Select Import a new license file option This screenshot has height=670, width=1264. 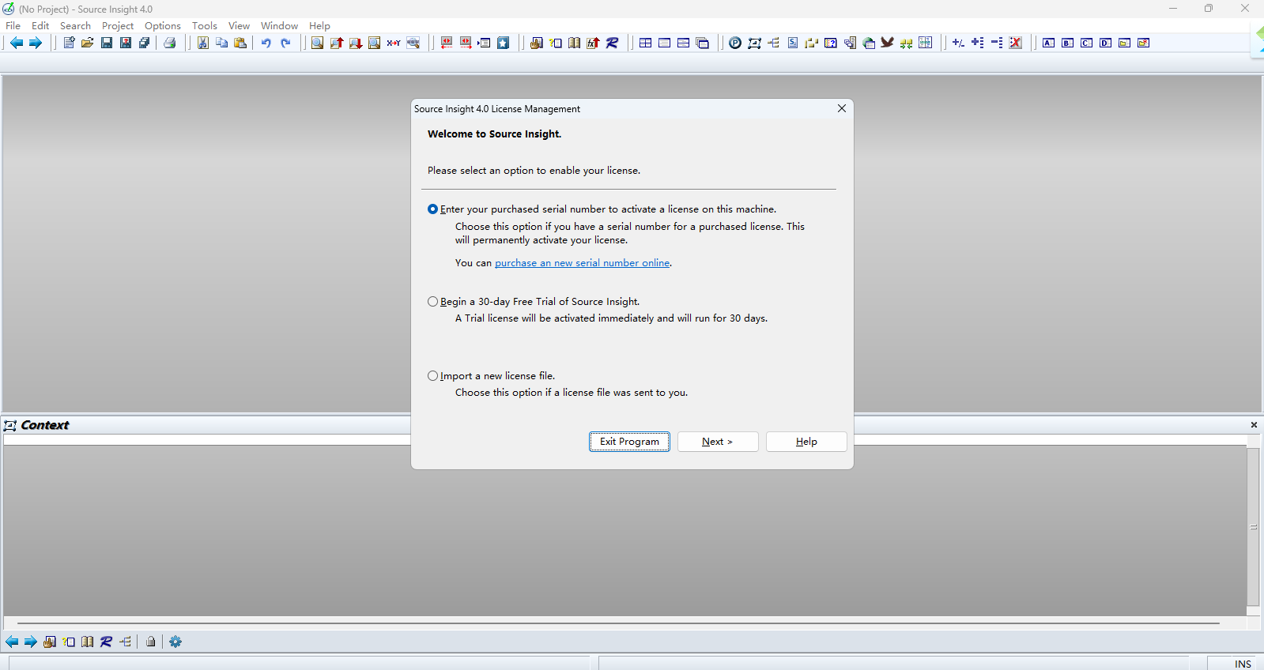[x=432, y=376]
